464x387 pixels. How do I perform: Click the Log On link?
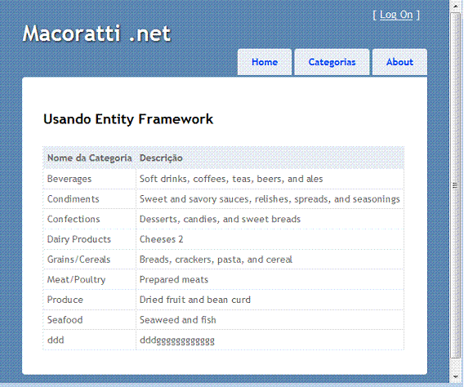pyautogui.click(x=396, y=15)
